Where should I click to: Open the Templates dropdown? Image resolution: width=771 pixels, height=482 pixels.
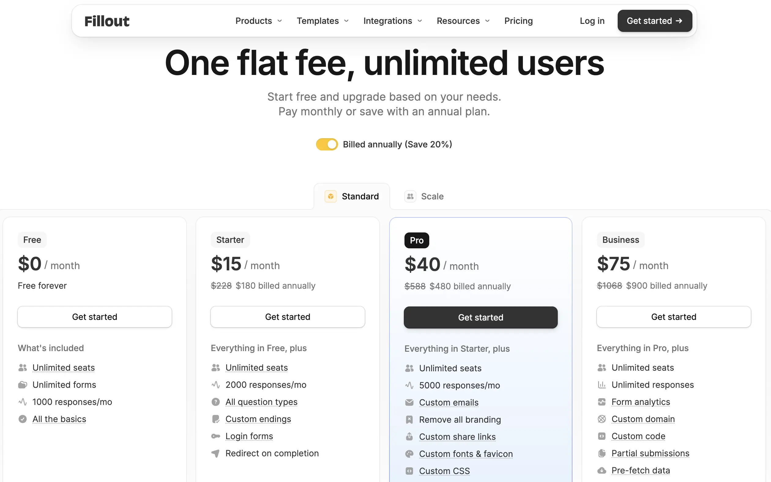click(x=323, y=21)
